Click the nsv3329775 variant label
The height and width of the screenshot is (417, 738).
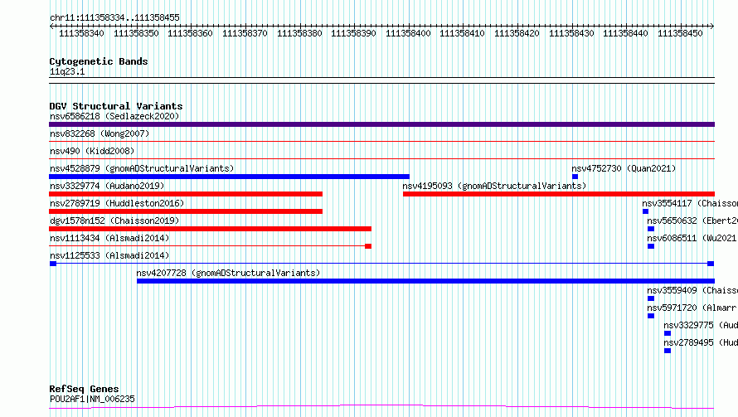701,325
